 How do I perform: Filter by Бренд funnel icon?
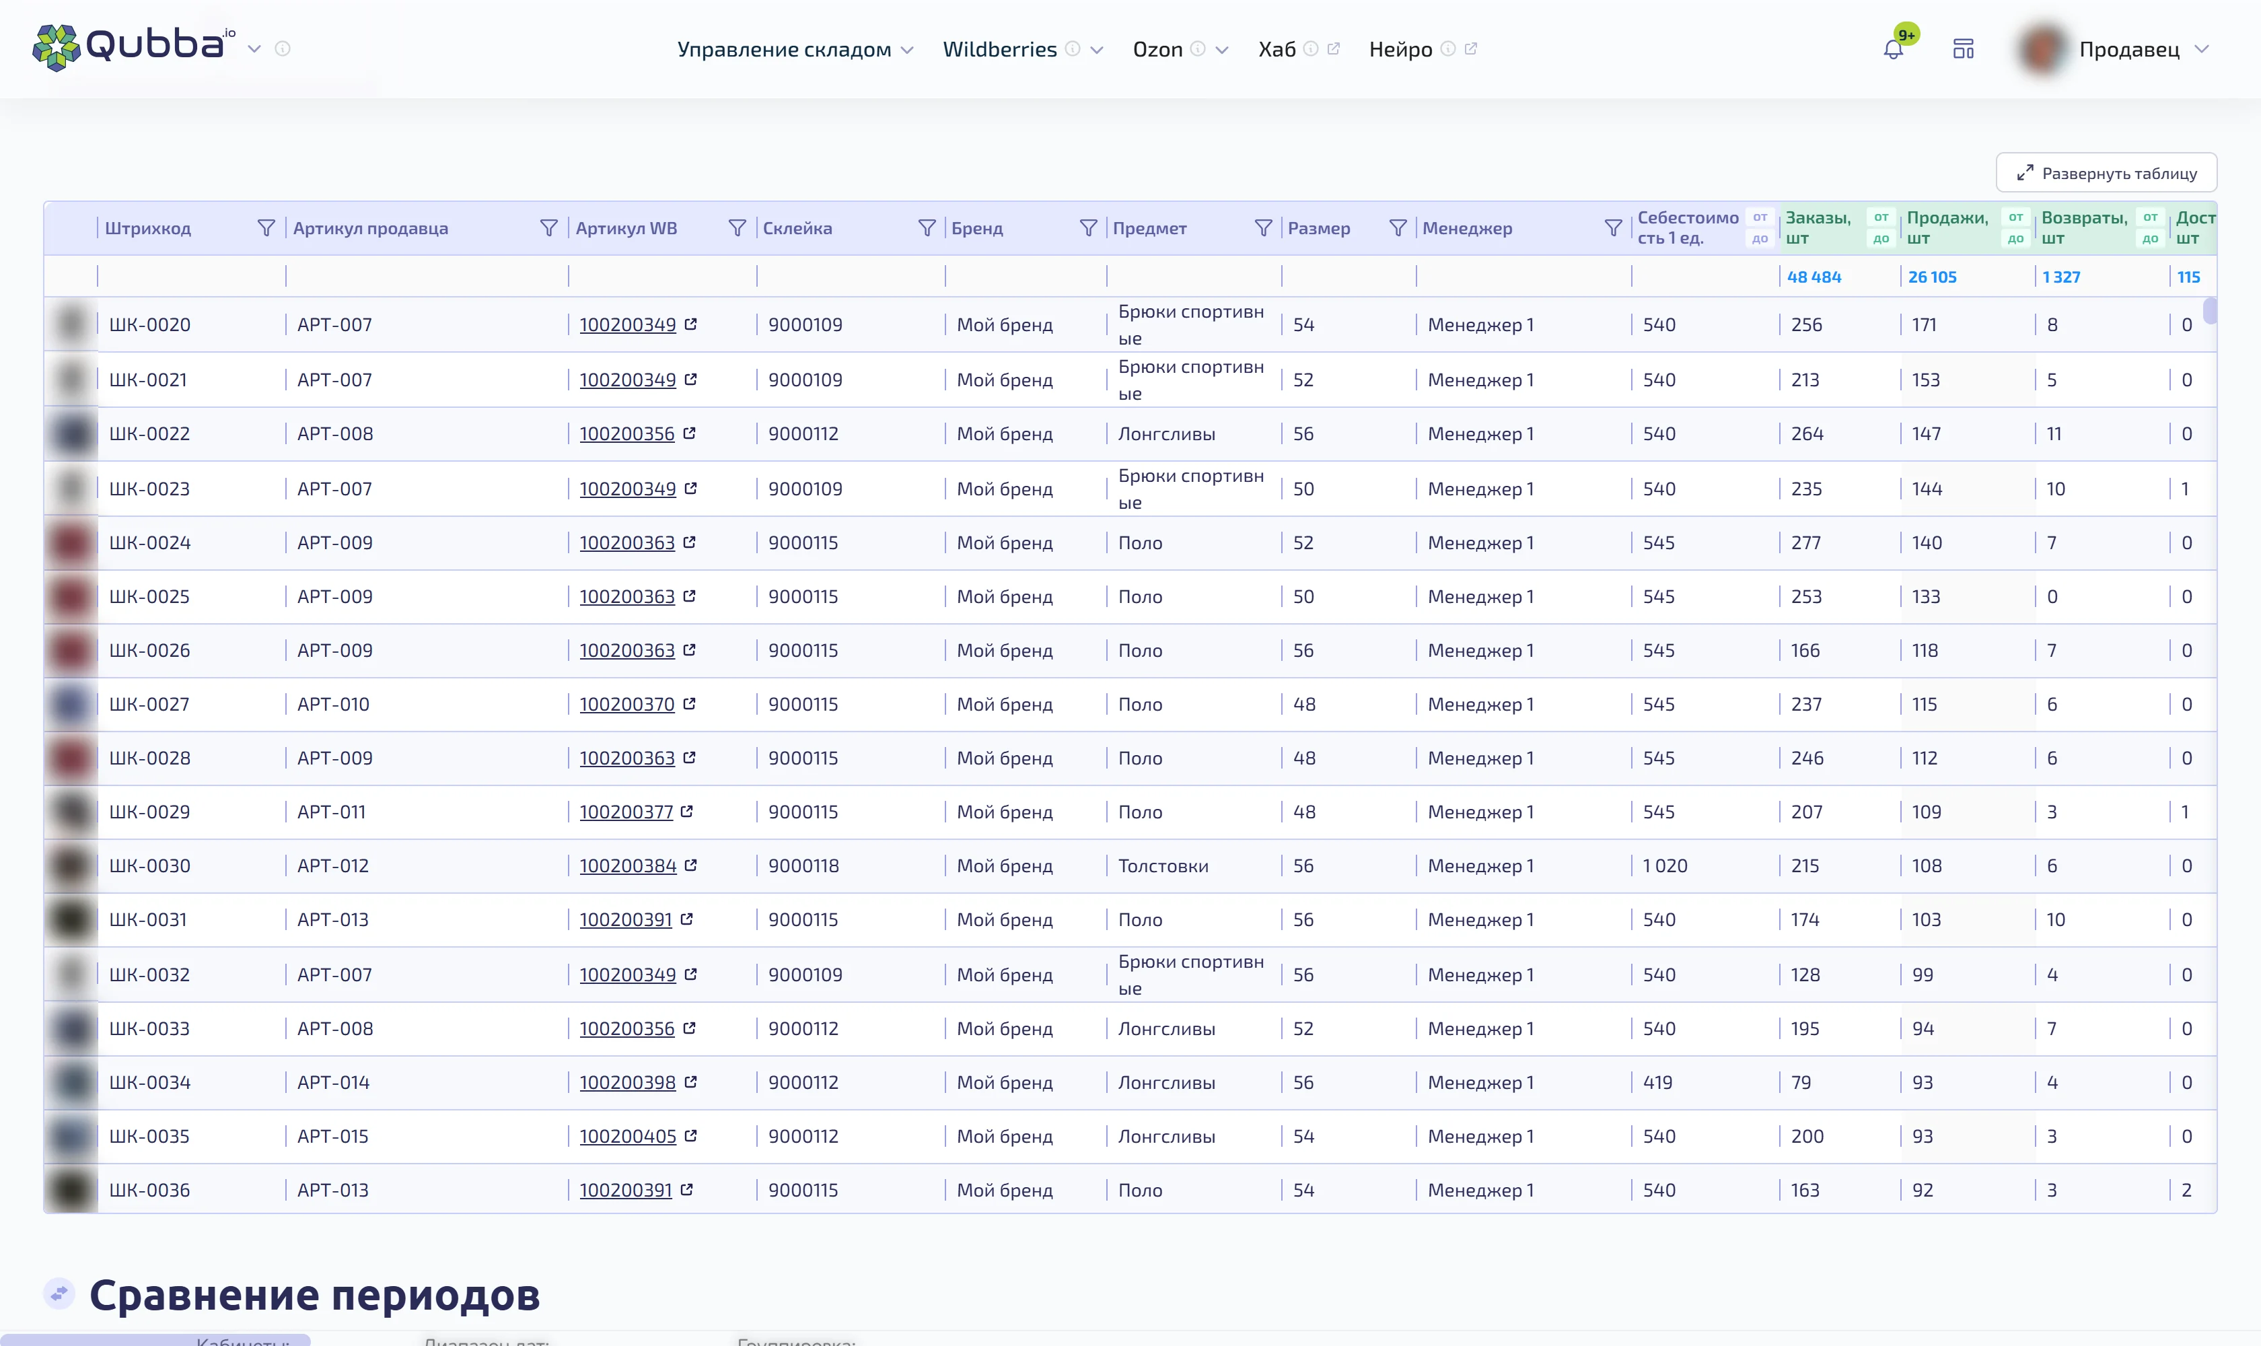coord(1088,227)
